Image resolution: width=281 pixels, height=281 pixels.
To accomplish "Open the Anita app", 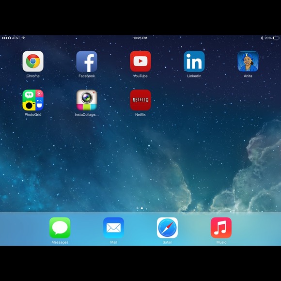I will tap(248, 62).
